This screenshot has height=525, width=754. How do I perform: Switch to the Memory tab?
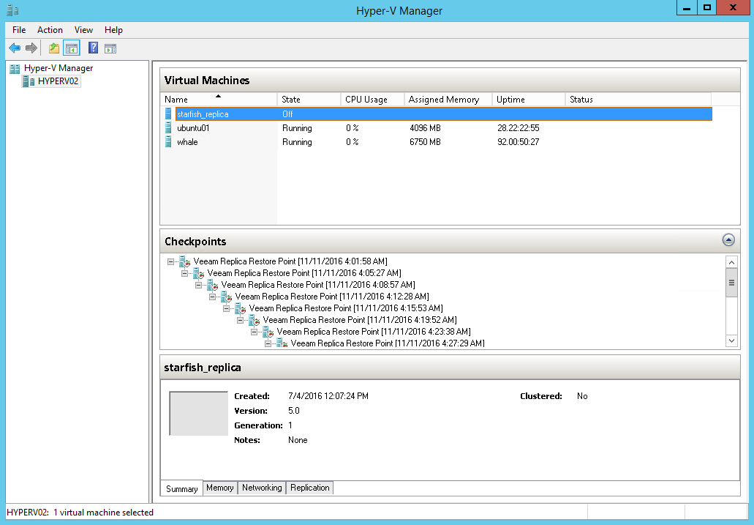tap(219, 488)
